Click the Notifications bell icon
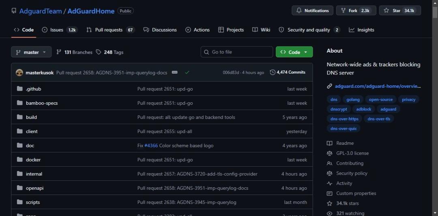The height and width of the screenshot is (216, 438). pyautogui.click(x=299, y=11)
